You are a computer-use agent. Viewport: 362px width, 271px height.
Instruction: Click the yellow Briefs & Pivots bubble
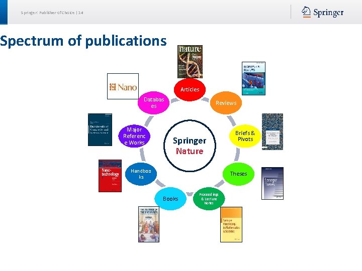click(x=245, y=136)
